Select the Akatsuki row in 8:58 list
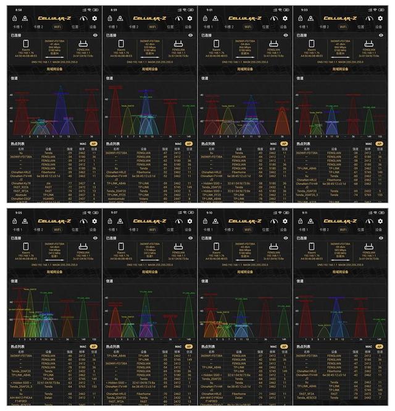 click(x=54, y=195)
